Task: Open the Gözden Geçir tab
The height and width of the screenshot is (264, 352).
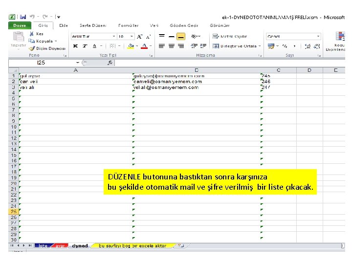Action: point(184,25)
